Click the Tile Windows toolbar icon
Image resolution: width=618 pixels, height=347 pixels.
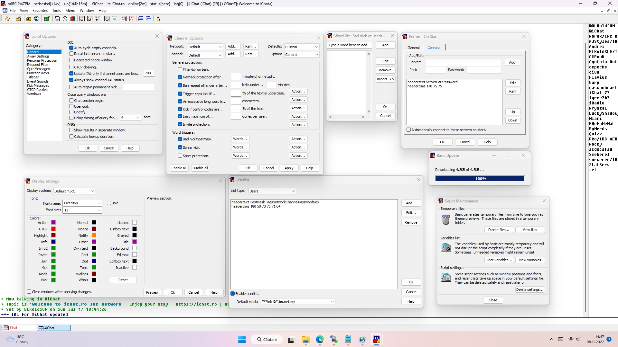[x=141, y=19]
